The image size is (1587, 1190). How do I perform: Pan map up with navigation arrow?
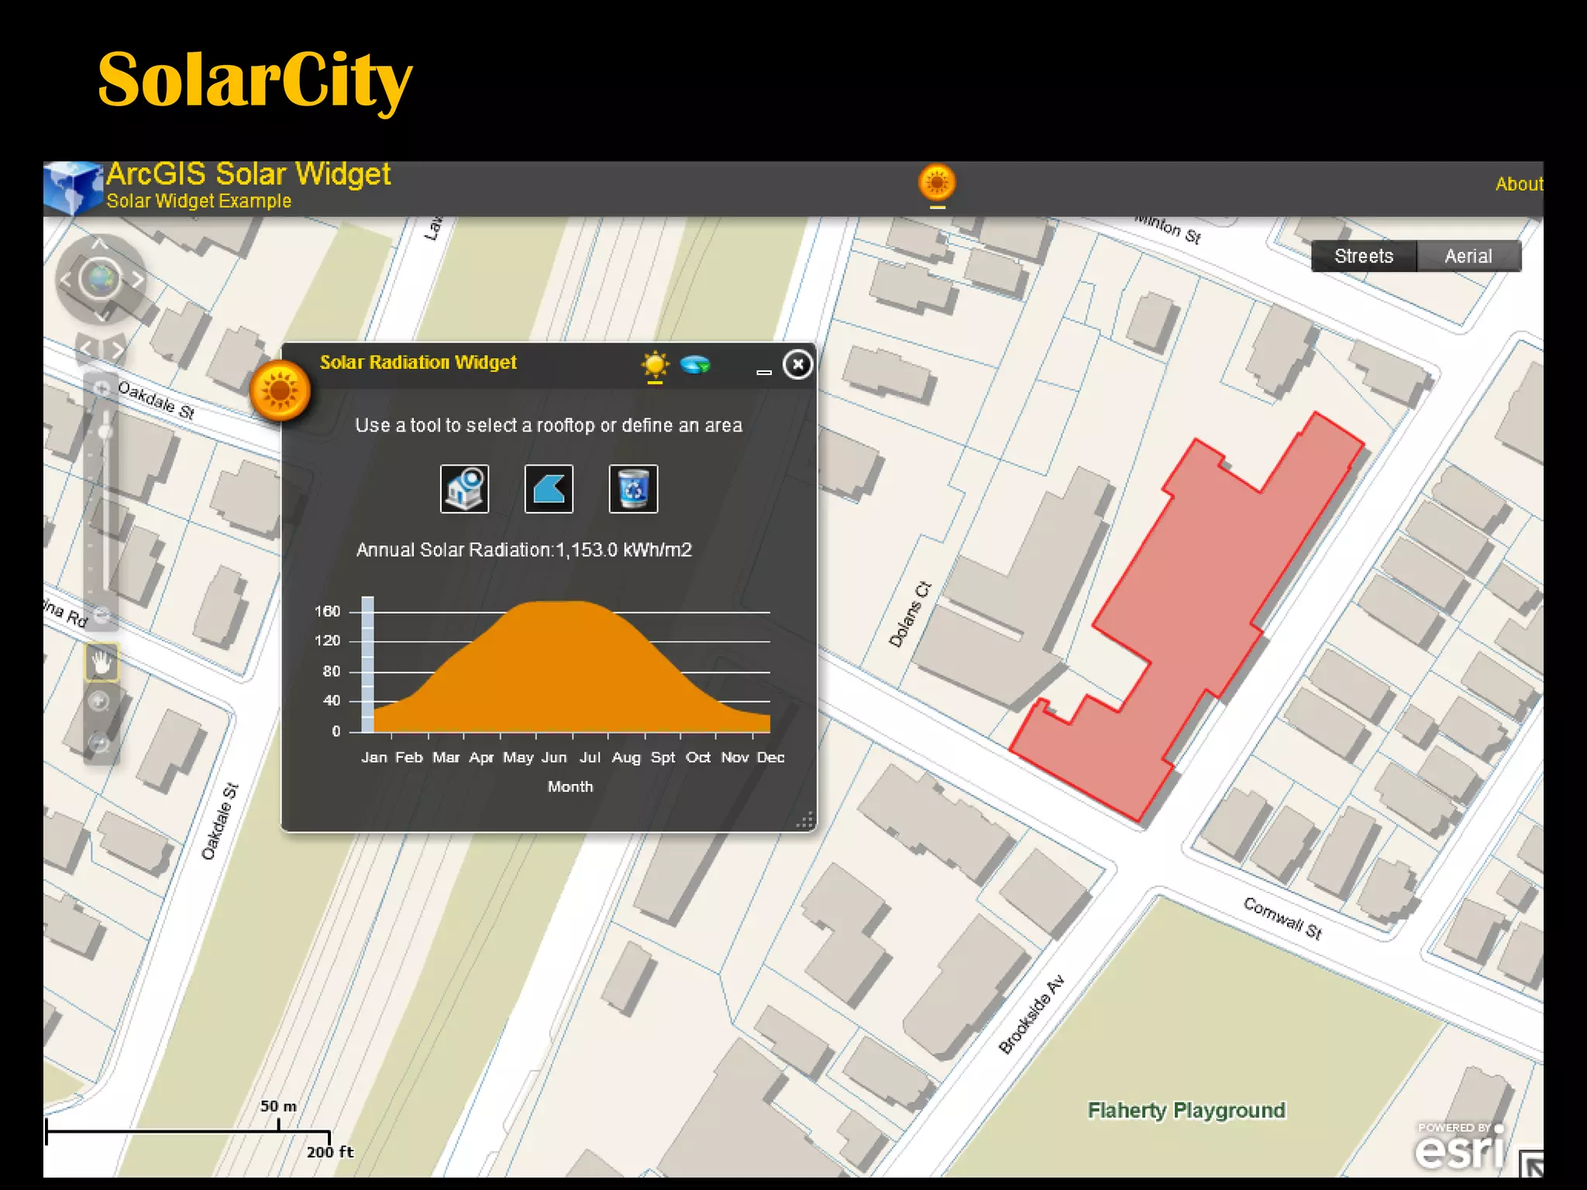(100, 244)
